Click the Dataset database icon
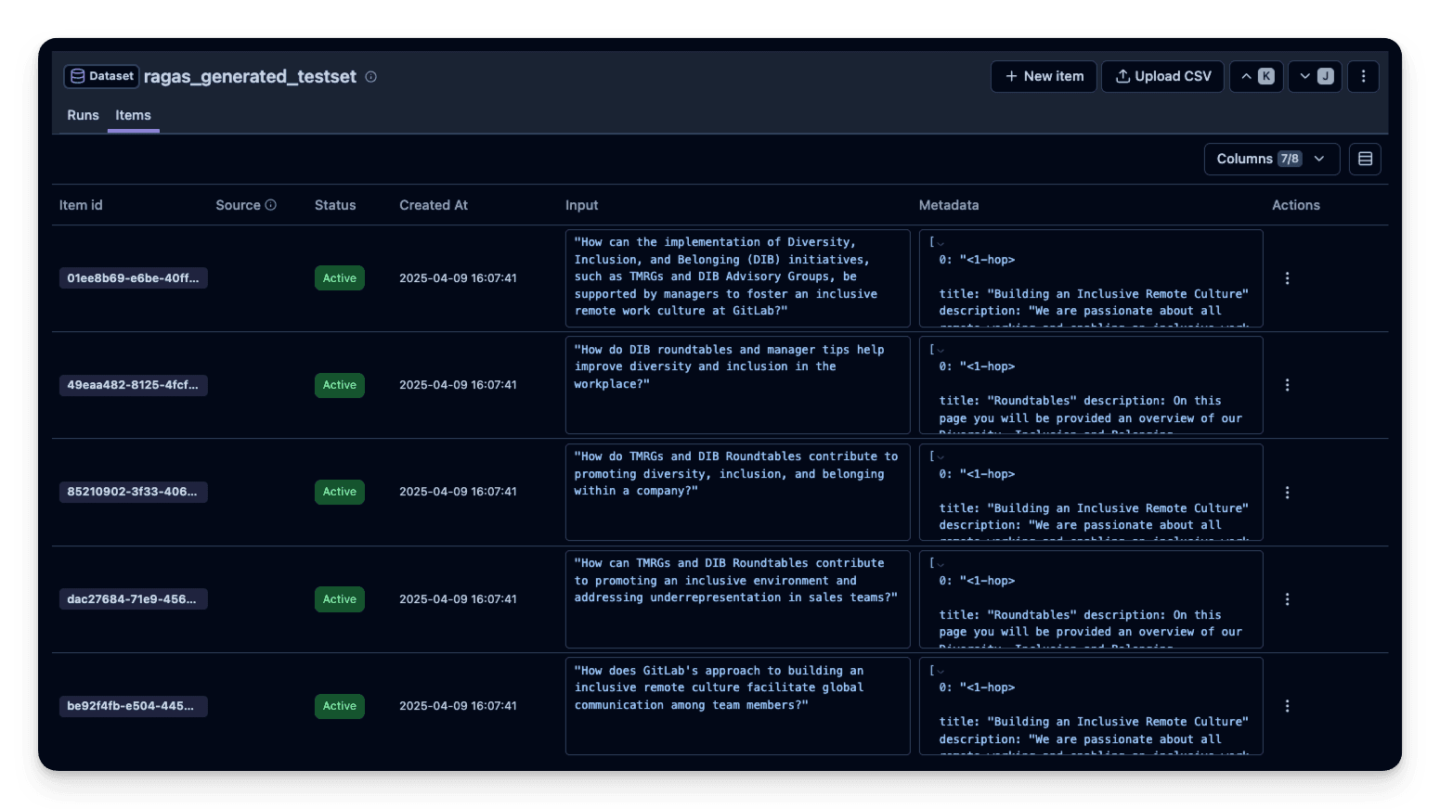 78,76
